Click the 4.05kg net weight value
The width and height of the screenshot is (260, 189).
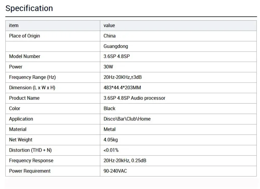click(111, 140)
